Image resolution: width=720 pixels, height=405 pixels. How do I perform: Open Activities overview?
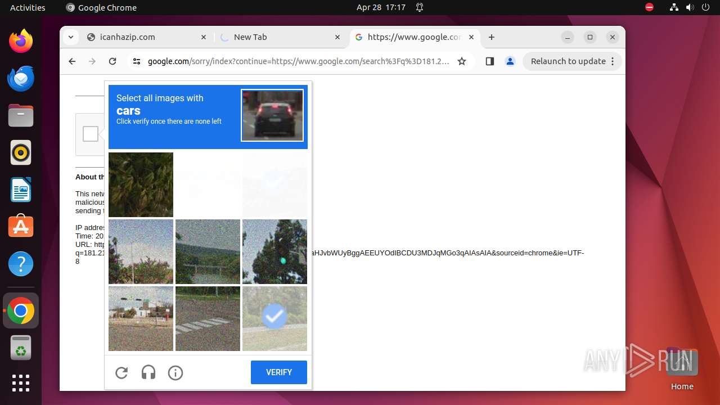[28, 7]
